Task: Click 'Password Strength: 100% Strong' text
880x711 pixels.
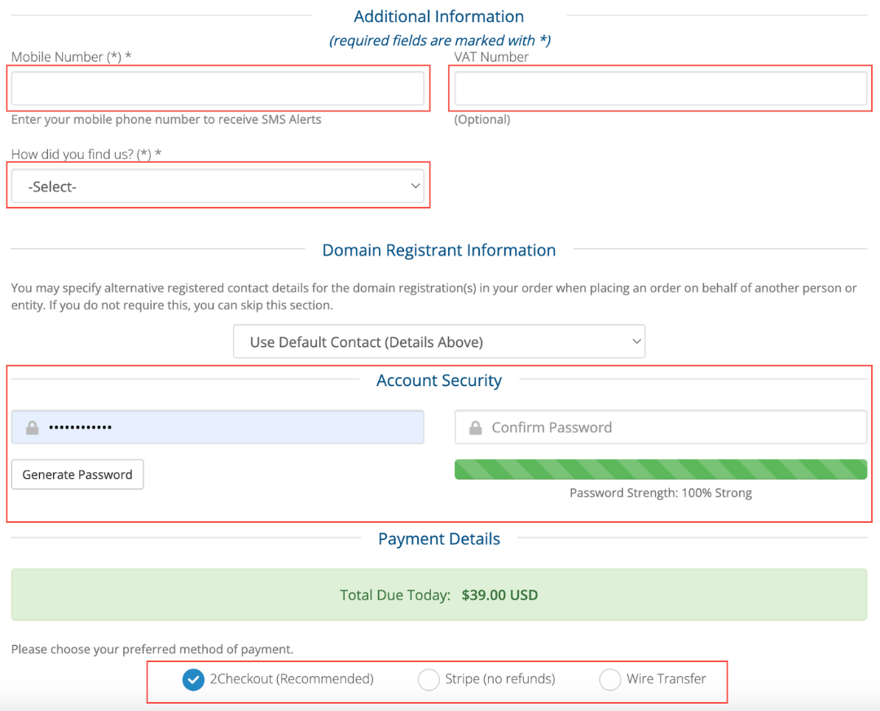Action: click(661, 493)
